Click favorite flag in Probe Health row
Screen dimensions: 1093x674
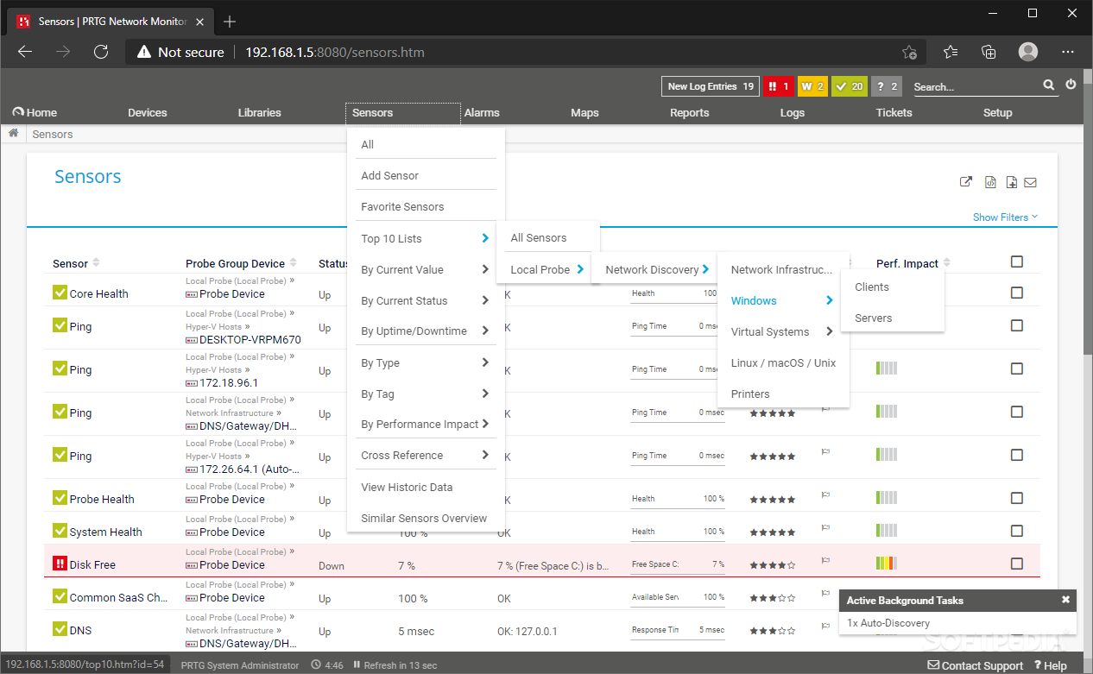825,495
